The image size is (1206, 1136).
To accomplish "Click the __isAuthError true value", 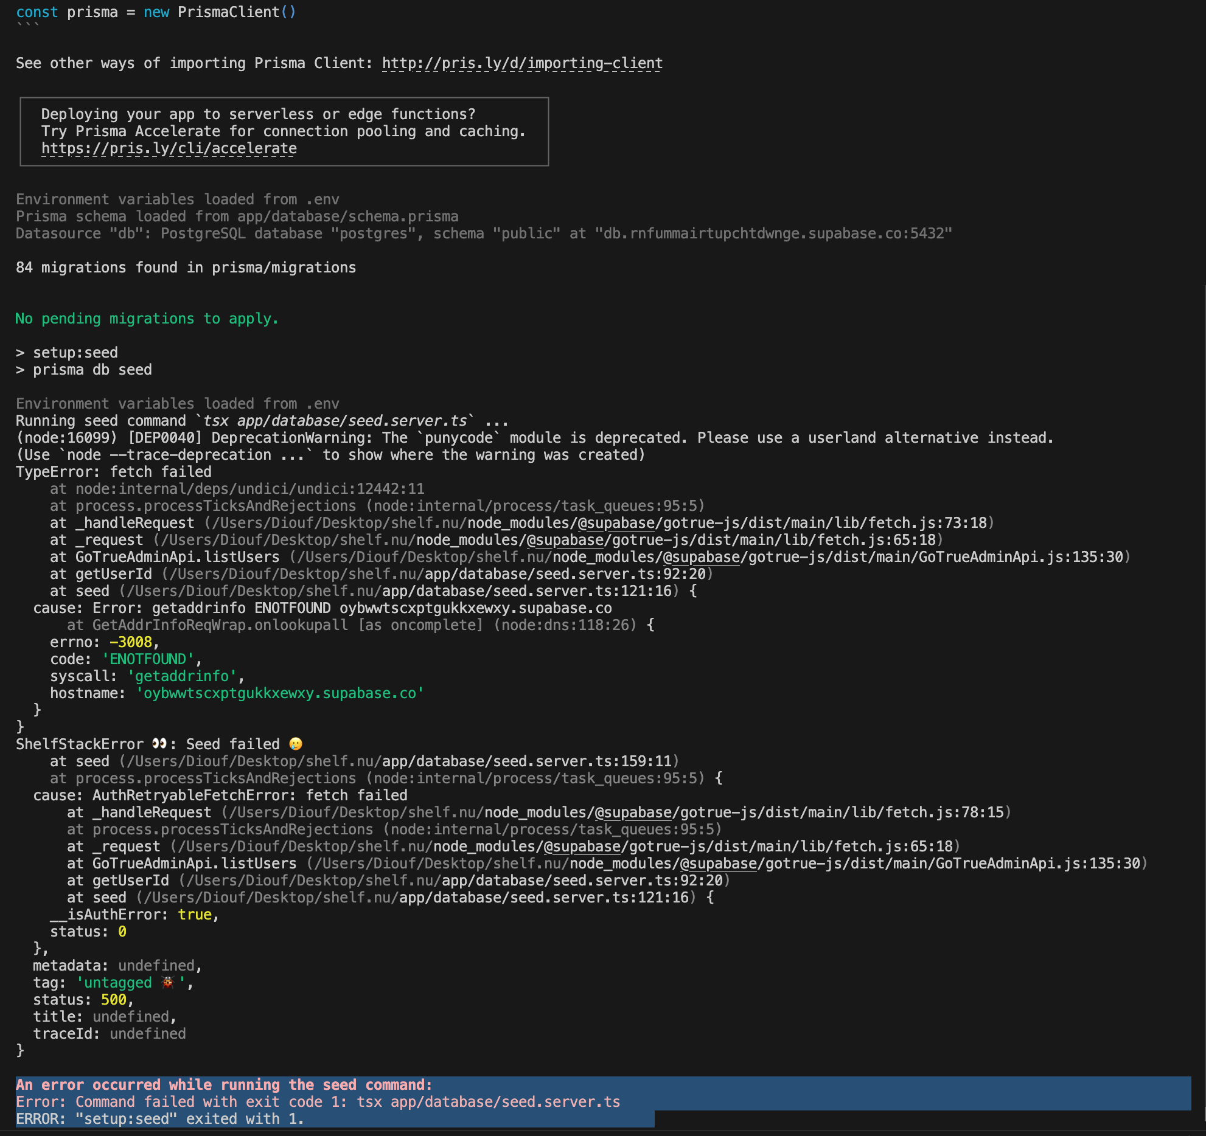I will pyautogui.click(x=195, y=914).
